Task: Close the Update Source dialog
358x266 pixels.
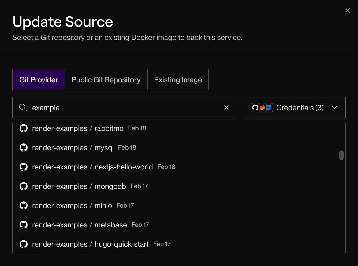Action: [x=348, y=10]
